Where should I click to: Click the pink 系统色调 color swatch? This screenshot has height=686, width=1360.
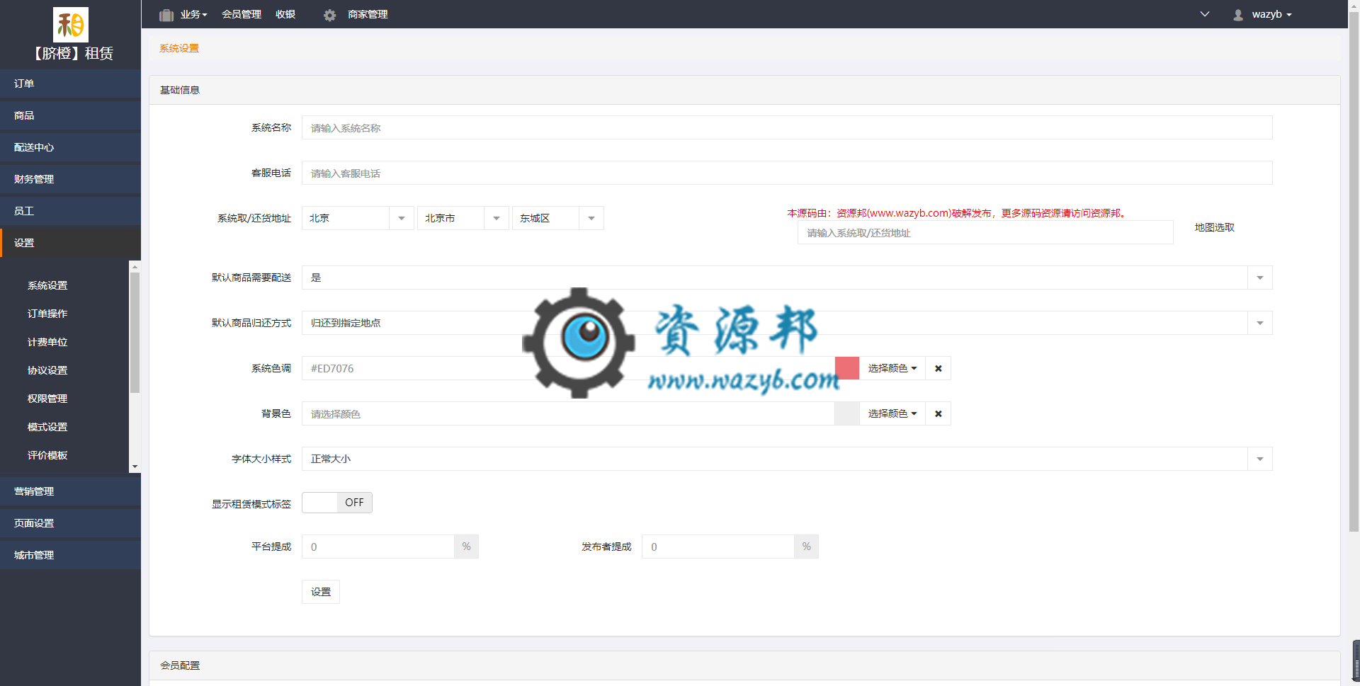pyautogui.click(x=846, y=368)
